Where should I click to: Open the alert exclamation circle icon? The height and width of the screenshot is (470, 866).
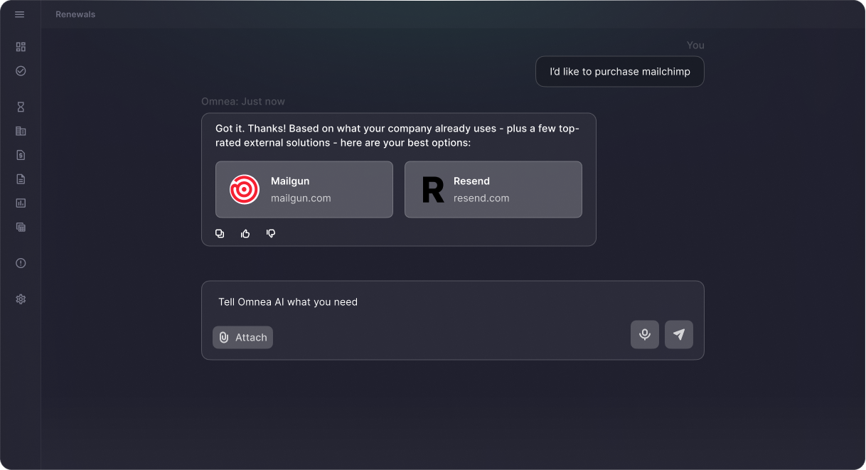21,263
